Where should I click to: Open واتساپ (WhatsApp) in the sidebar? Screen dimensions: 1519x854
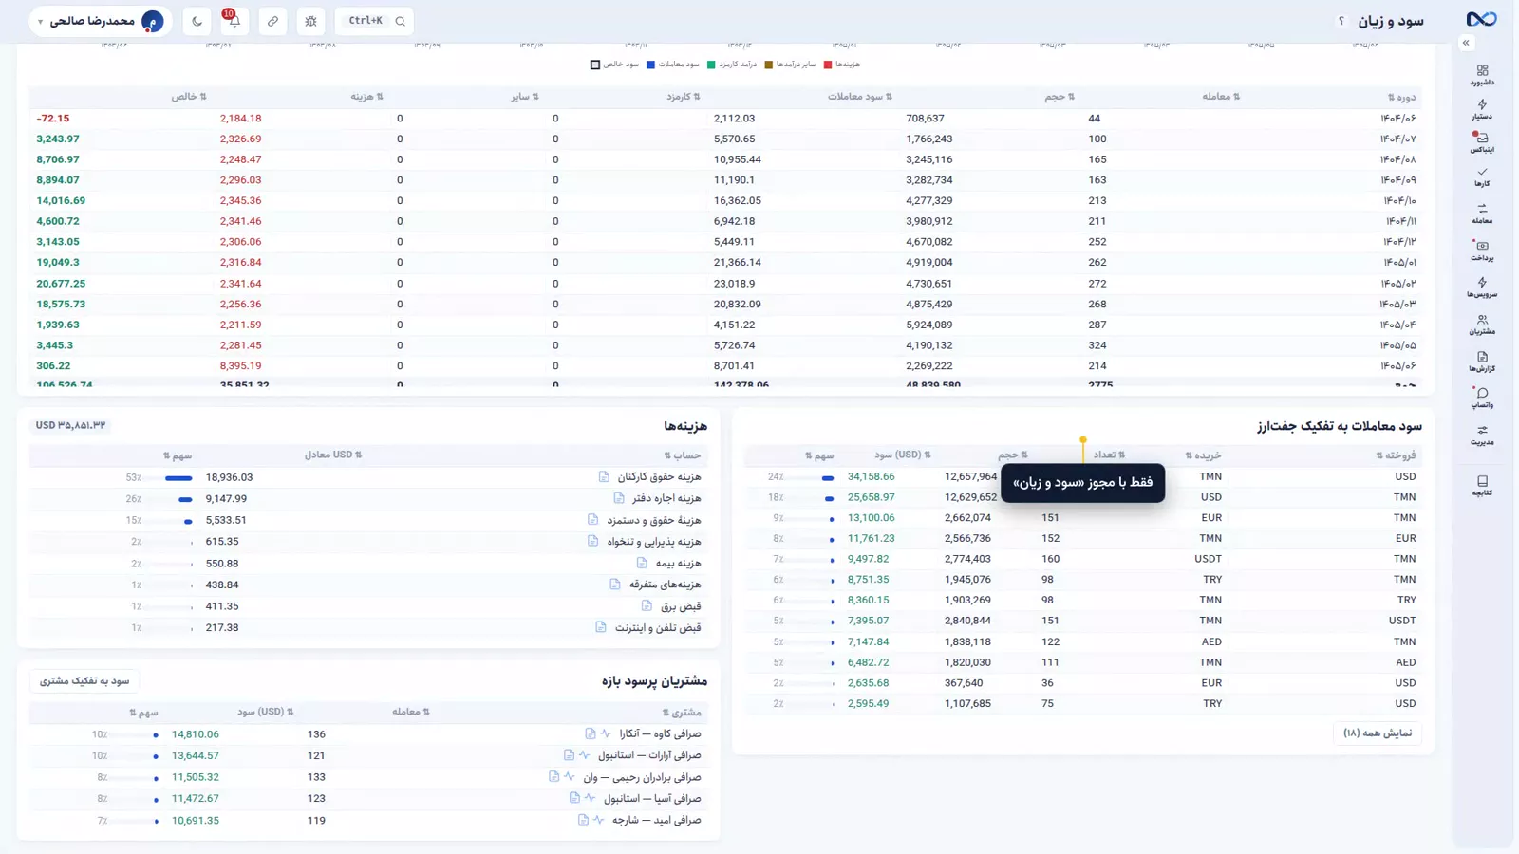[x=1482, y=398]
